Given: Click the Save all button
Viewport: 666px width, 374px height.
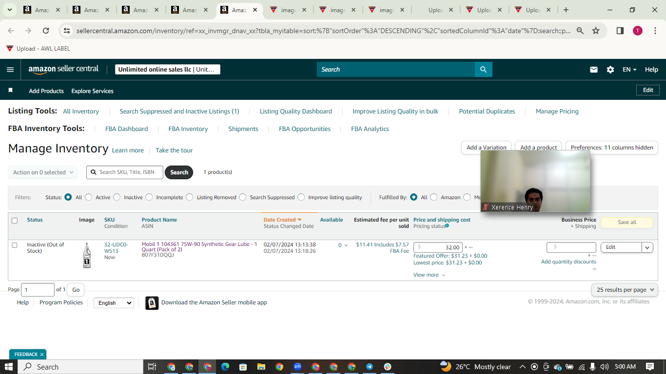Looking at the screenshot, I should coord(627,222).
